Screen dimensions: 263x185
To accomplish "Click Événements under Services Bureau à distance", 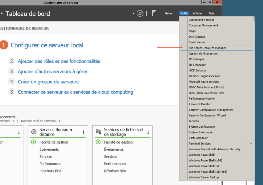I will click(x=49, y=149).
